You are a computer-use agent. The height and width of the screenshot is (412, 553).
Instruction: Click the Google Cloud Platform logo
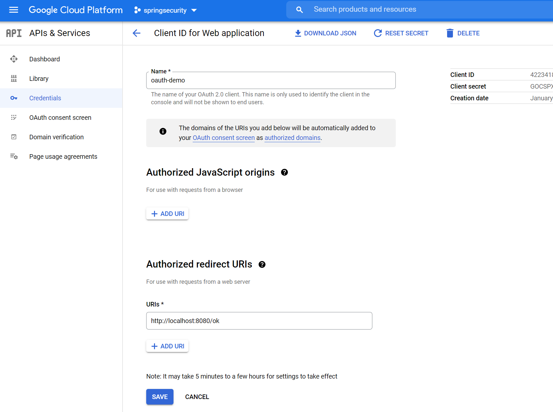pos(76,10)
